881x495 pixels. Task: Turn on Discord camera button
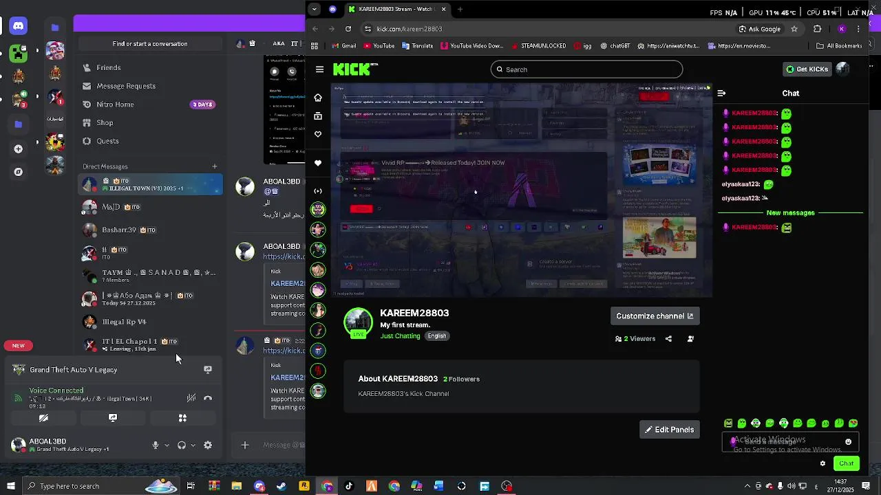click(43, 417)
